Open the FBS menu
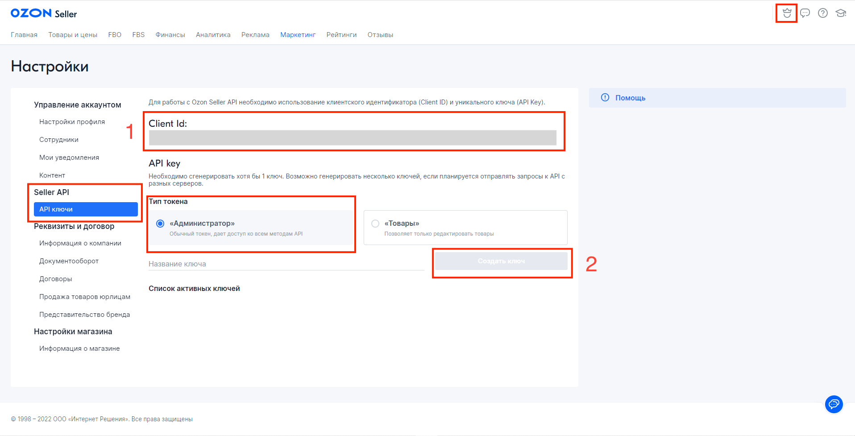The height and width of the screenshot is (436, 855). click(138, 35)
